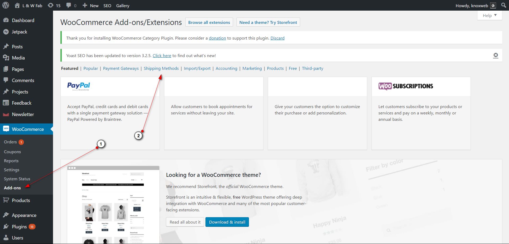Switch to the Accounting tab
The height and width of the screenshot is (244, 509).
226,68
